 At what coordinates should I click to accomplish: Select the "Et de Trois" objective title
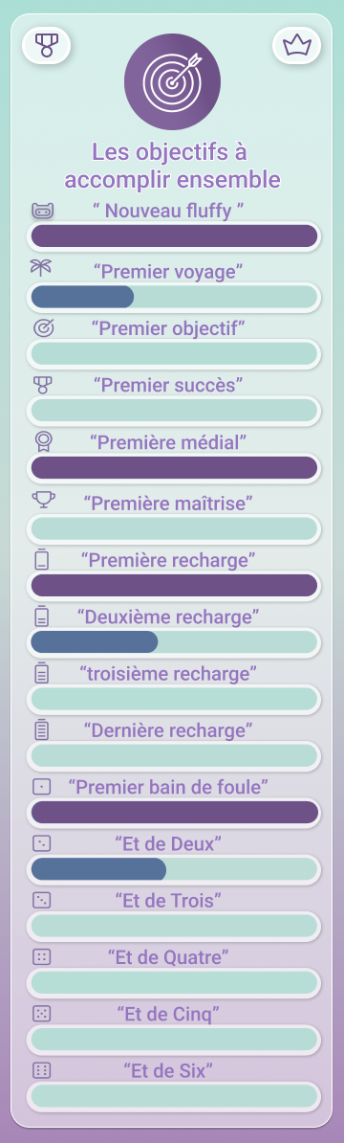tap(168, 900)
